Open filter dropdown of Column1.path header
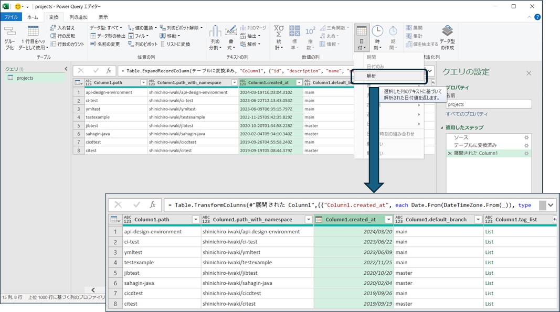 (143, 82)
